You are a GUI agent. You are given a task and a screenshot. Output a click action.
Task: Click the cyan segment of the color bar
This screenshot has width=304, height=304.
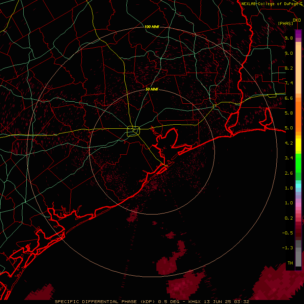(x=298, y=186)
